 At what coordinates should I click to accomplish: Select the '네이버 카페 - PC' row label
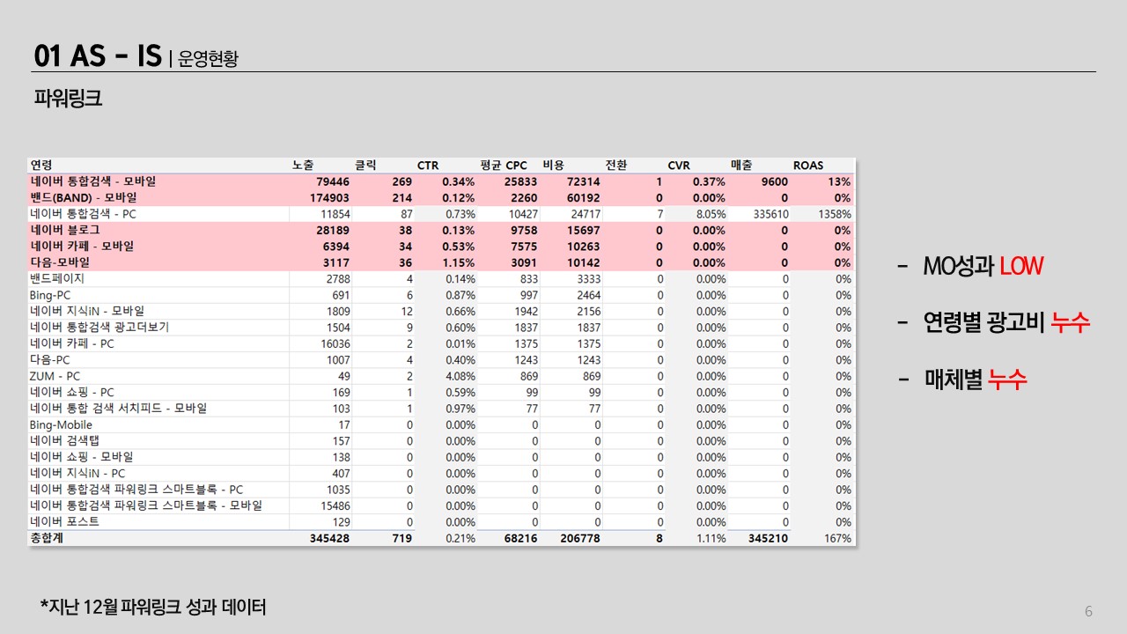point(72,343)
